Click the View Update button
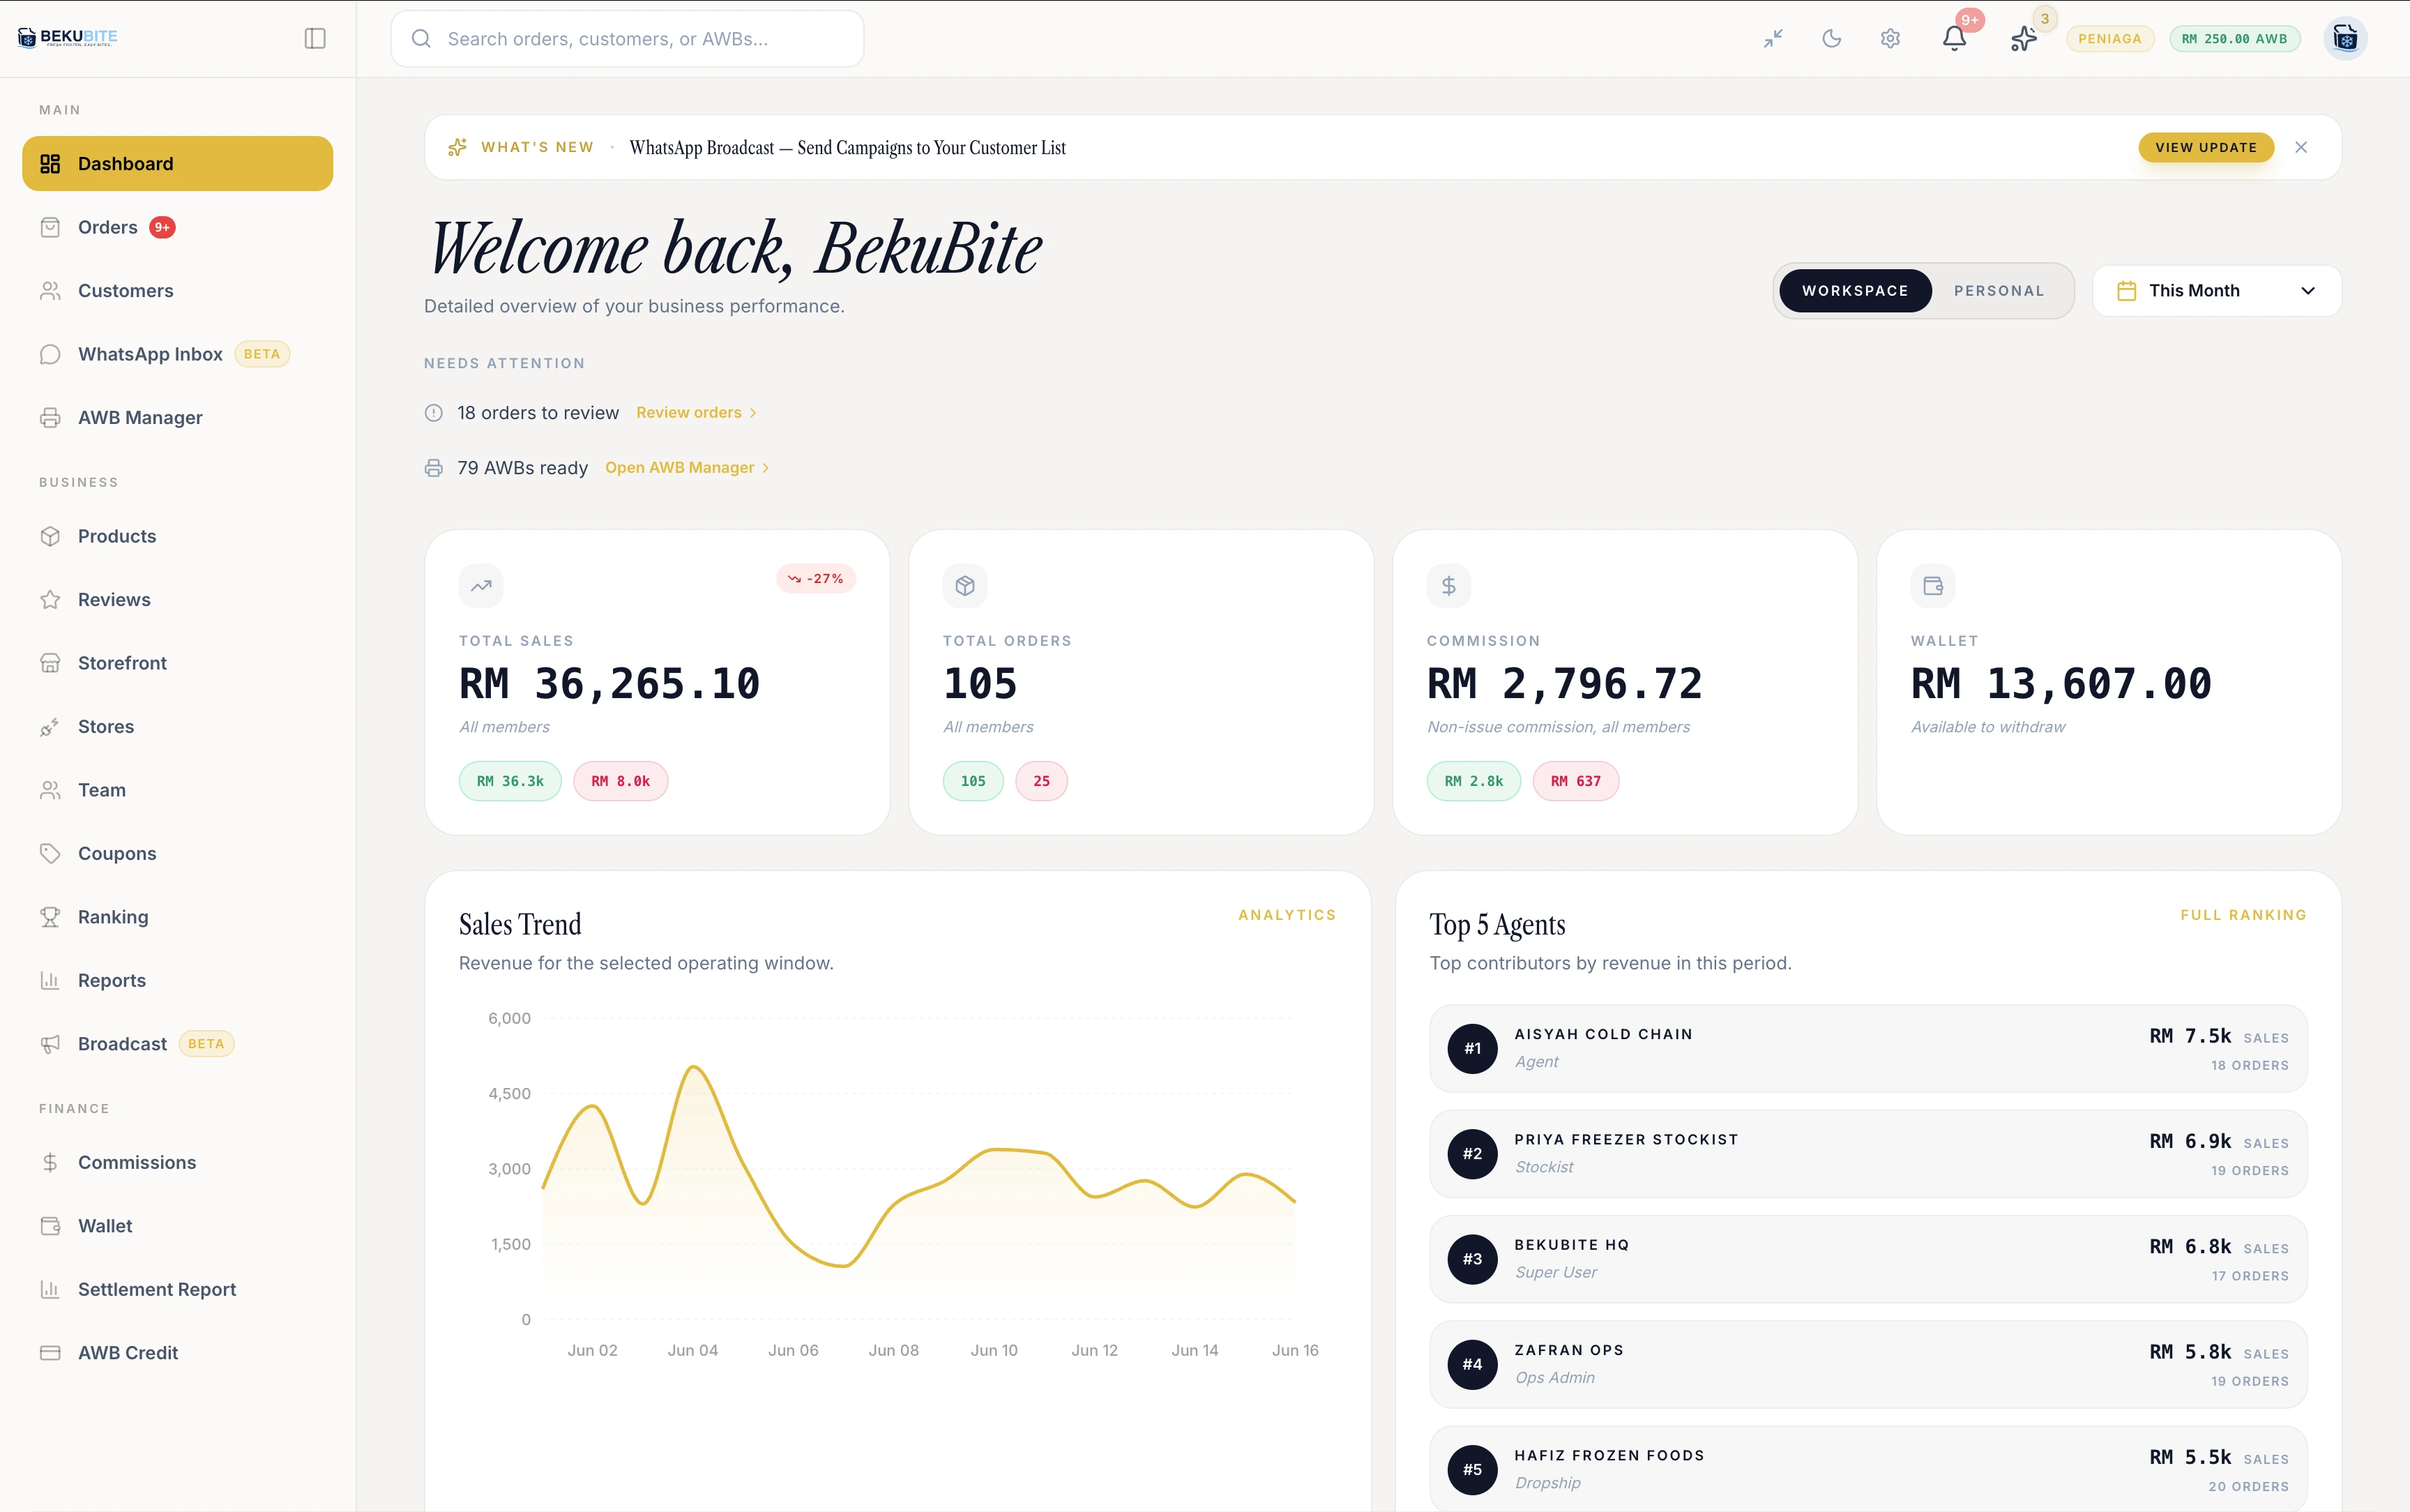The width and height of the screenshot is (2410, 1512). (2205, 147)
